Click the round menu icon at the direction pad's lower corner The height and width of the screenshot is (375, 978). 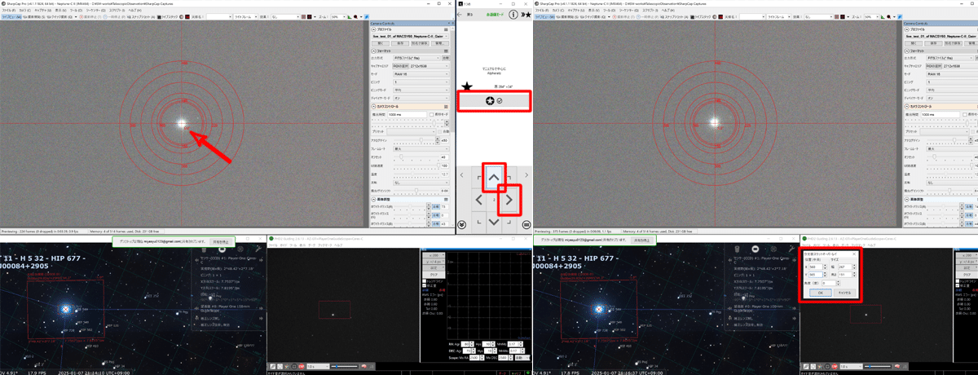click(x=526, y=224)
